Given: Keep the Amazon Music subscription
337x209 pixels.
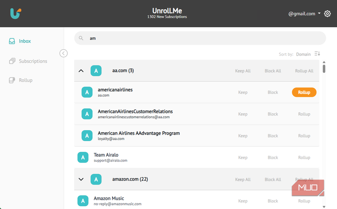Looking at the screenshot, I should tap(243, 201).
